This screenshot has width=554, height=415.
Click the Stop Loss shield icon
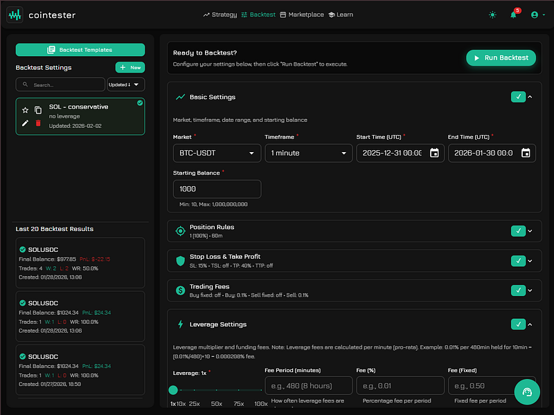[180, 261]
